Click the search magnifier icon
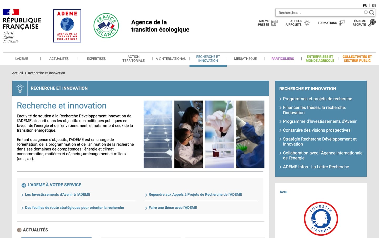This screenshot has width=379, height=238. (372, 12)
